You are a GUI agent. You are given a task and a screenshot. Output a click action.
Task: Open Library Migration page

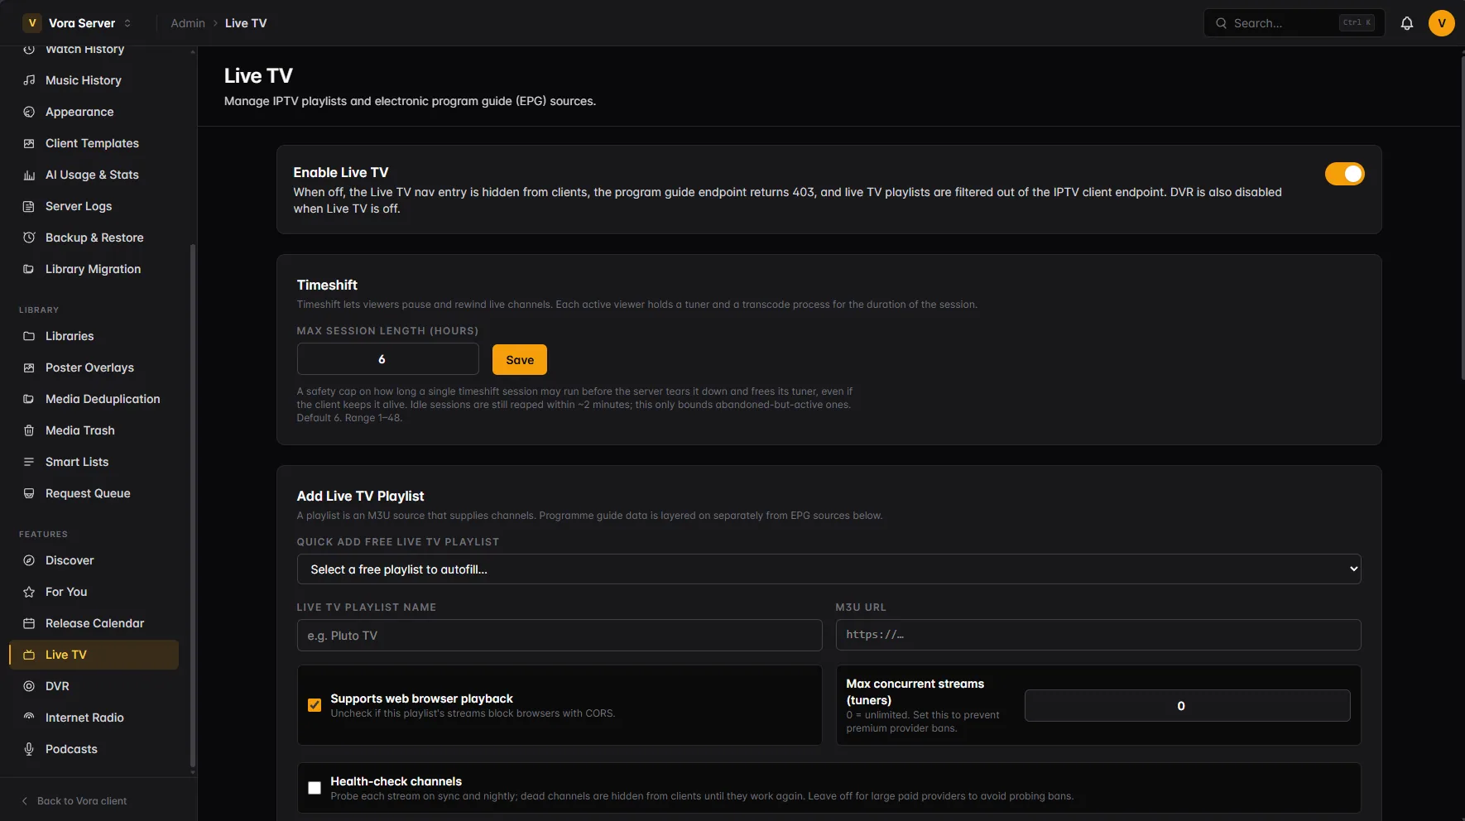point(94,269)
